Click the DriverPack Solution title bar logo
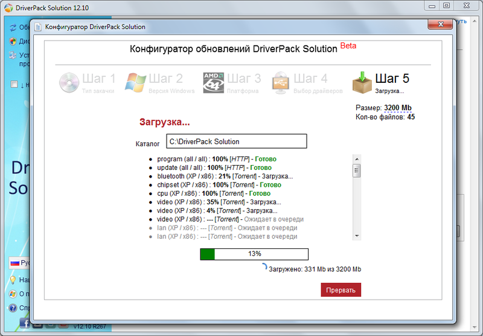 [8, 8]
